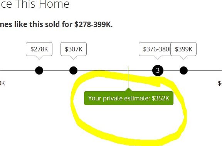Open the $376-380K price range bubble
Image resolution: width=222 pixels, height=146 pixels.
pyautogui.click(x=155, y=49)
